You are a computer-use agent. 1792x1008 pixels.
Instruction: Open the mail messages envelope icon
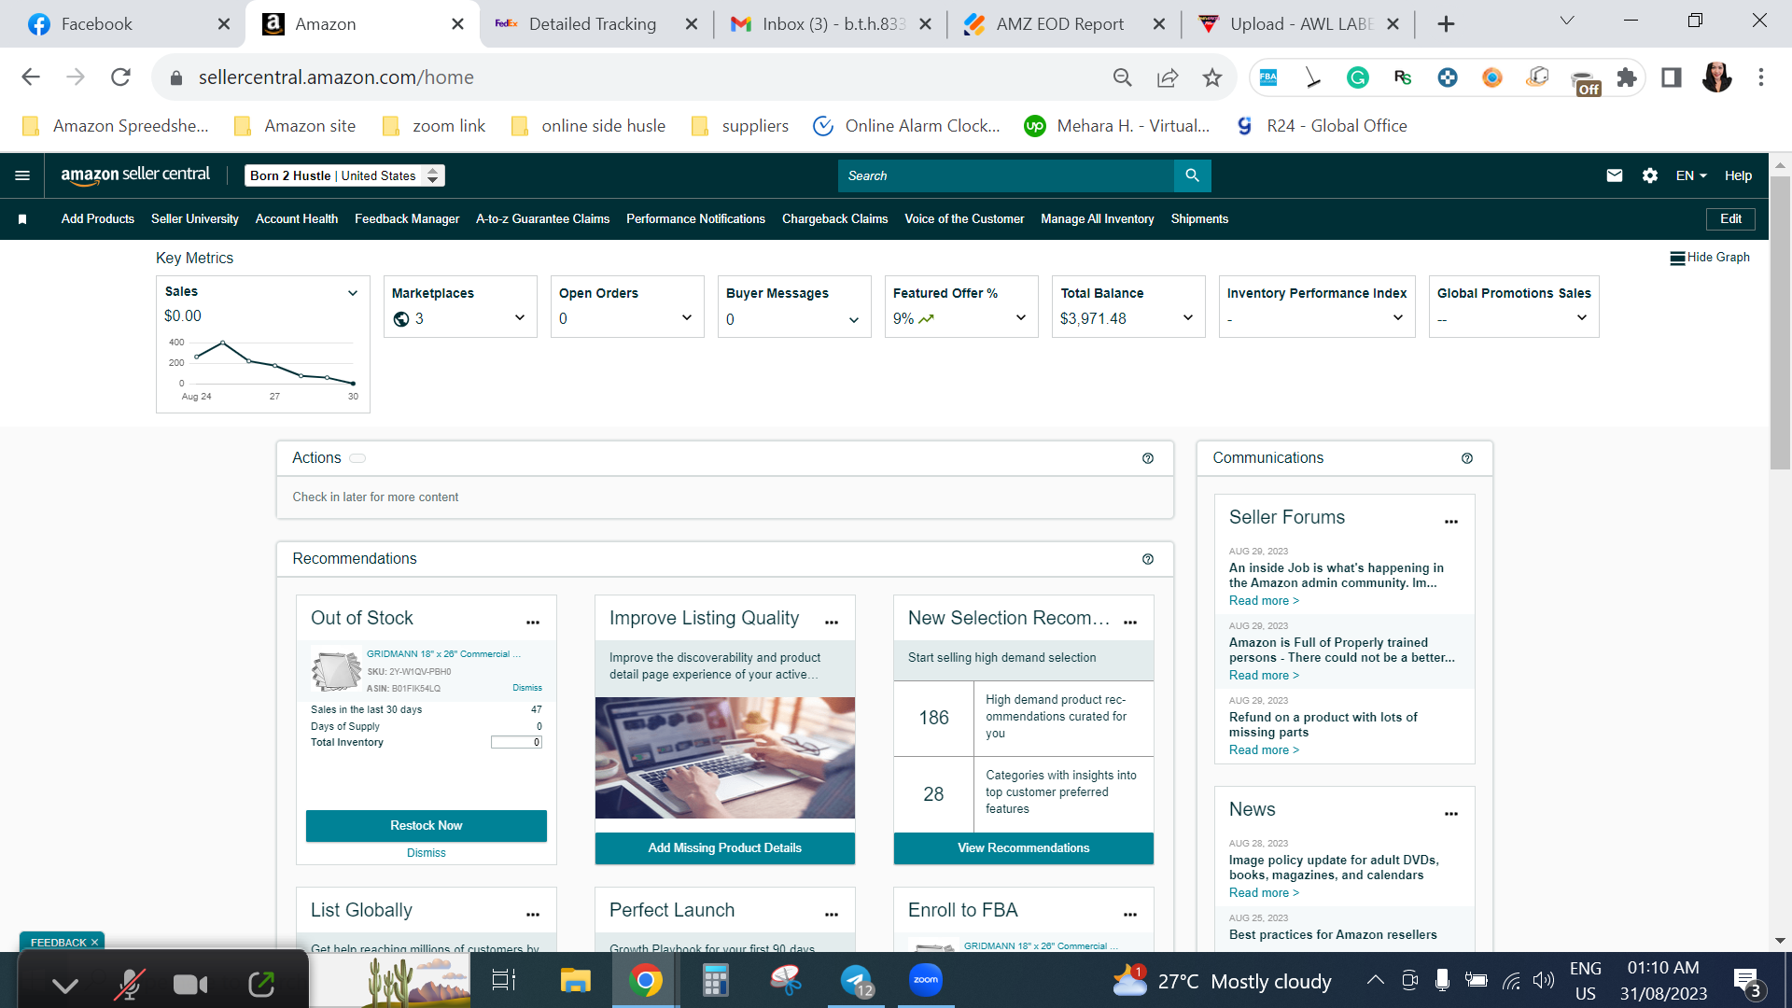1615,175
